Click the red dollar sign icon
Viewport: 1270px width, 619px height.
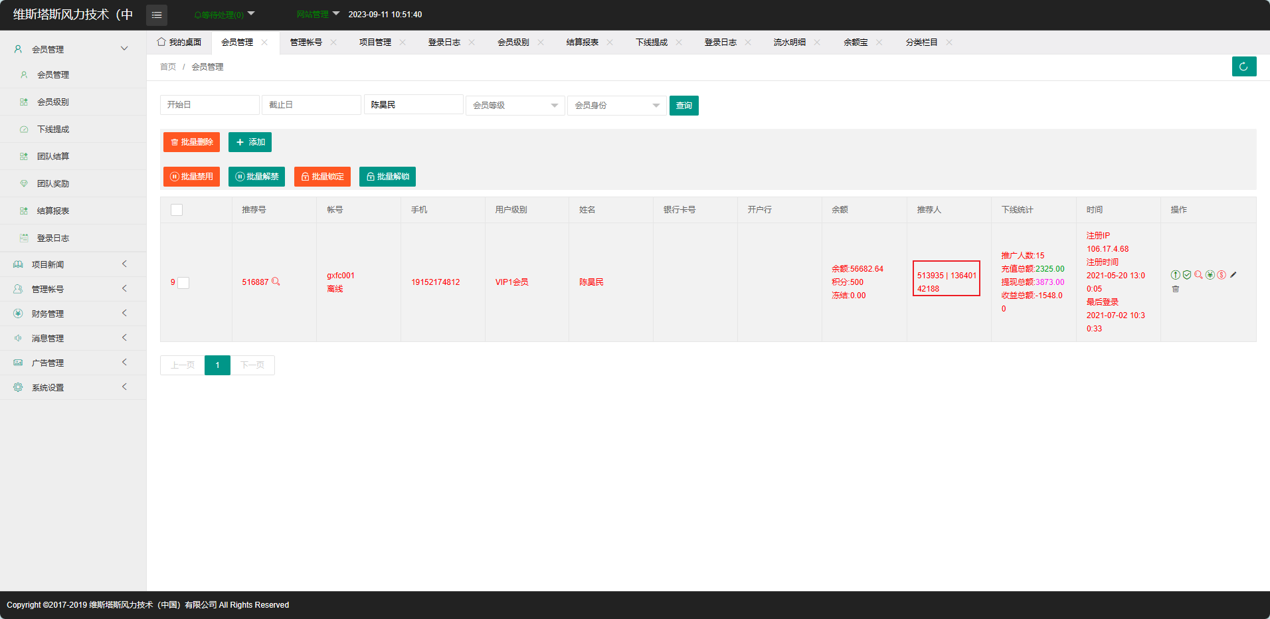click(1222, 275)
